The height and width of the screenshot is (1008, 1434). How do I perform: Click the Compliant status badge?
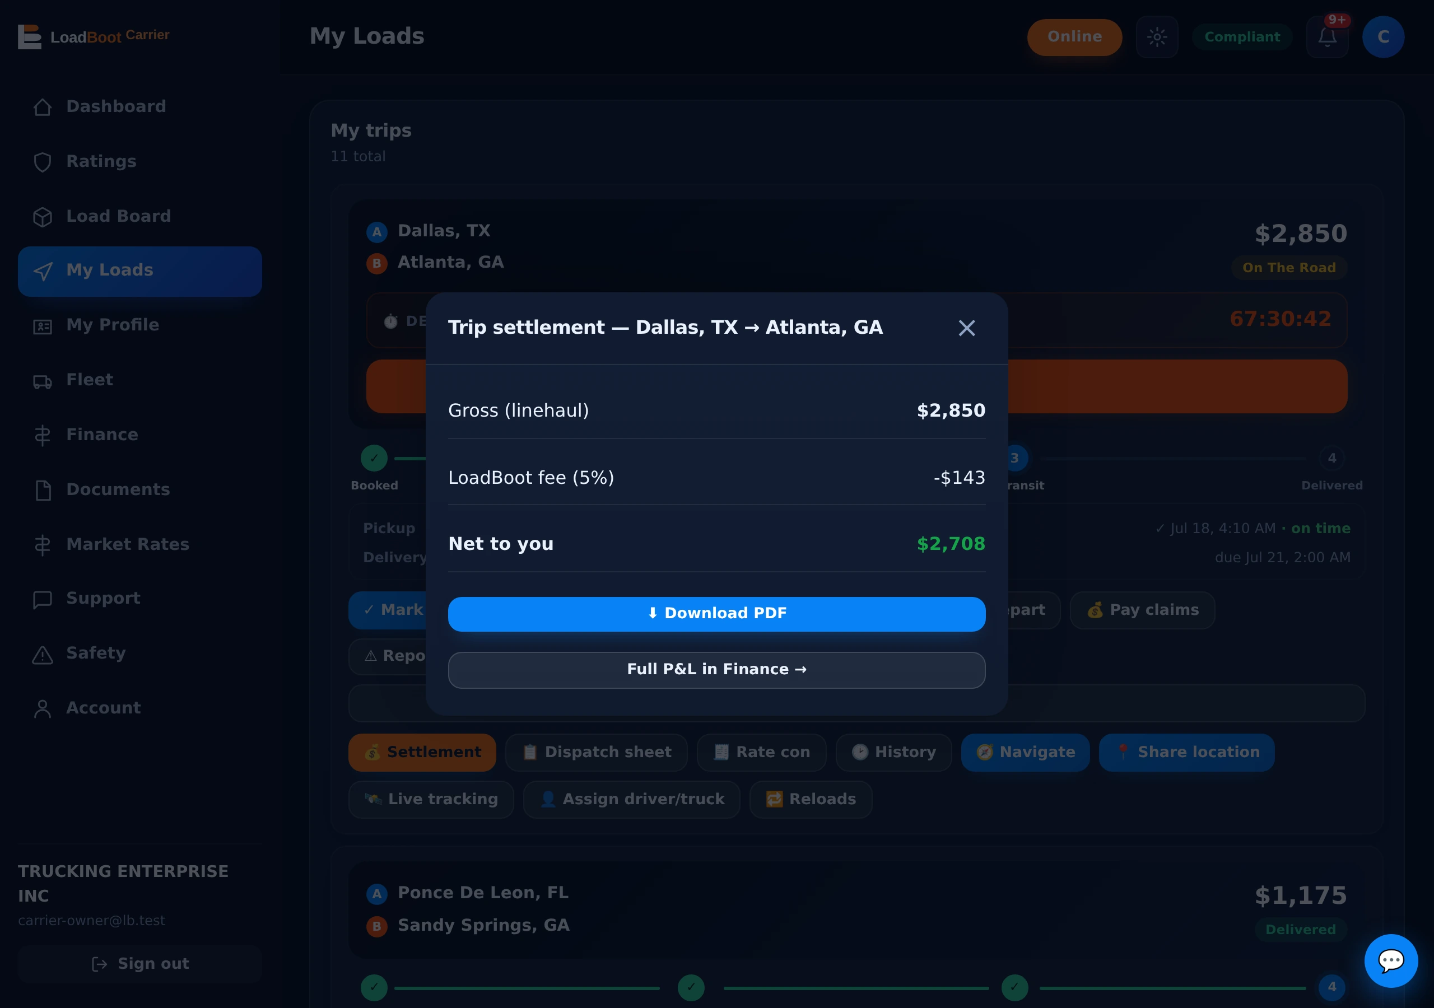[x=1242, y=37]
